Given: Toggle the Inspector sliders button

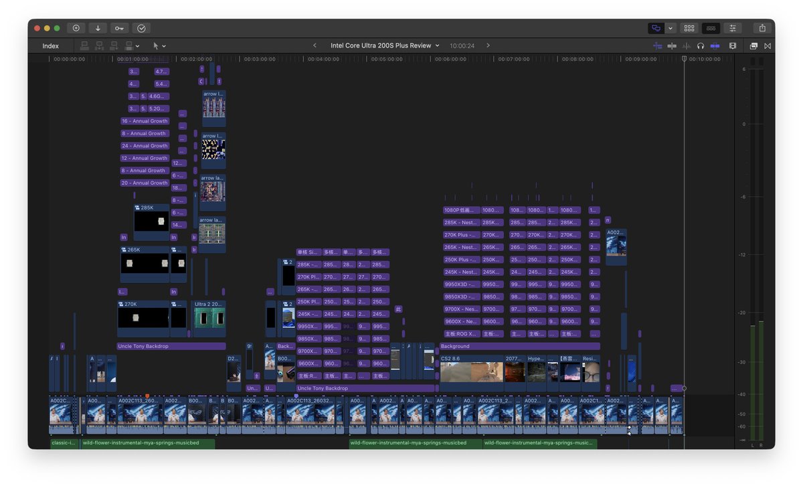Looking at the screenshot, I should click(x=733, y=28).
